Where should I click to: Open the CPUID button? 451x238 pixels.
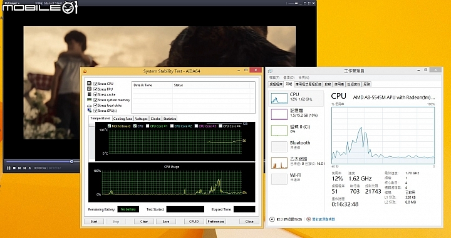coord(194,221)
